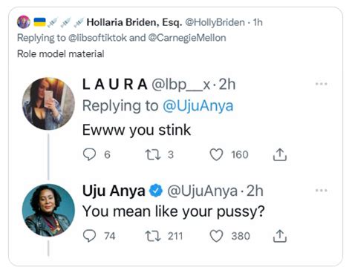Image resolution: width=352 pixels, height=273 pixels.
Task: Like Uju Anya's tweet with 380 likes
Action: coord(217,236)
